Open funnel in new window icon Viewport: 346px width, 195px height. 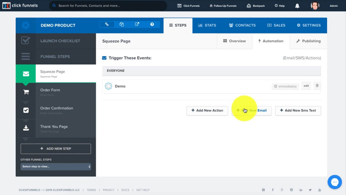tap(137, 24)
